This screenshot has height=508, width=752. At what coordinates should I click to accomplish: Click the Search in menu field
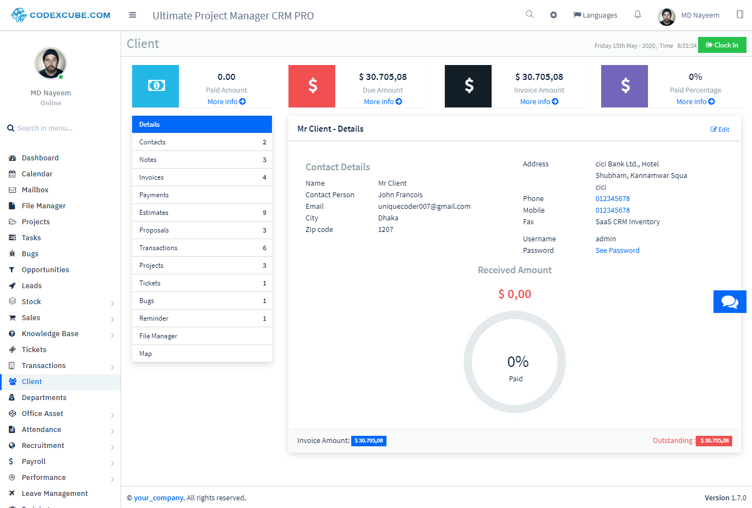tap(61, 128)
